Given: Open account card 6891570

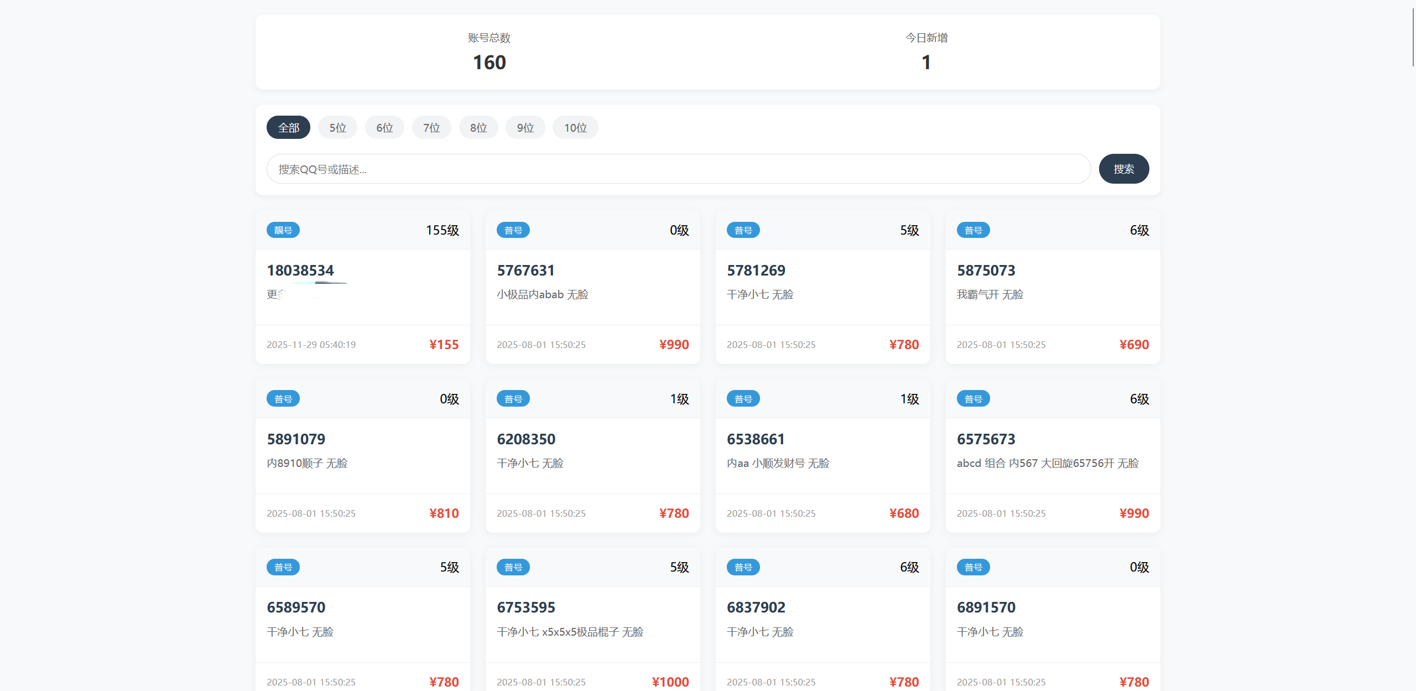Looking at the screenshot, I should pyautogui.click(x=986, y=607).
